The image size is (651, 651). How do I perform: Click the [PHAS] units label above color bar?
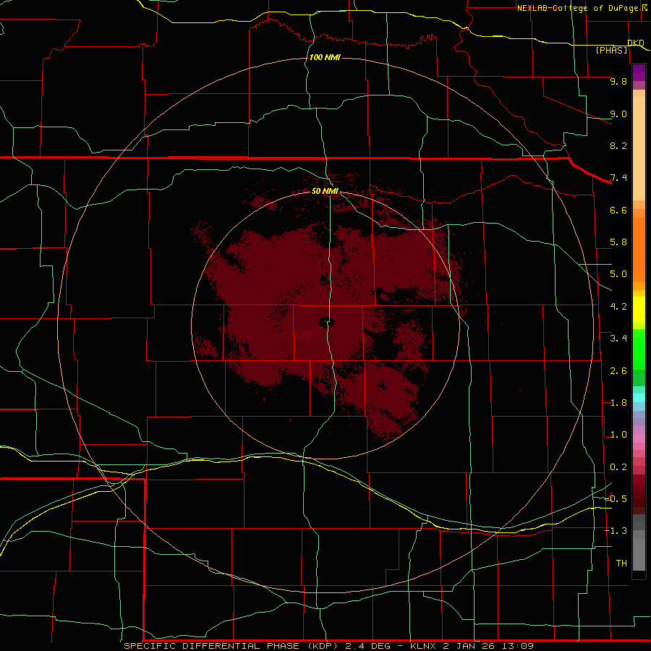611,51
